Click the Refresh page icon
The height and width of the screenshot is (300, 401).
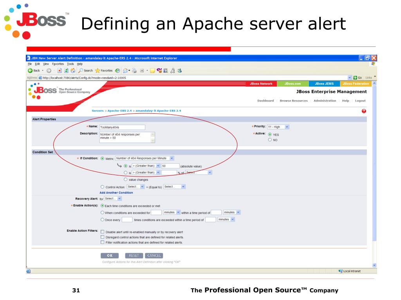coord(66,71)
